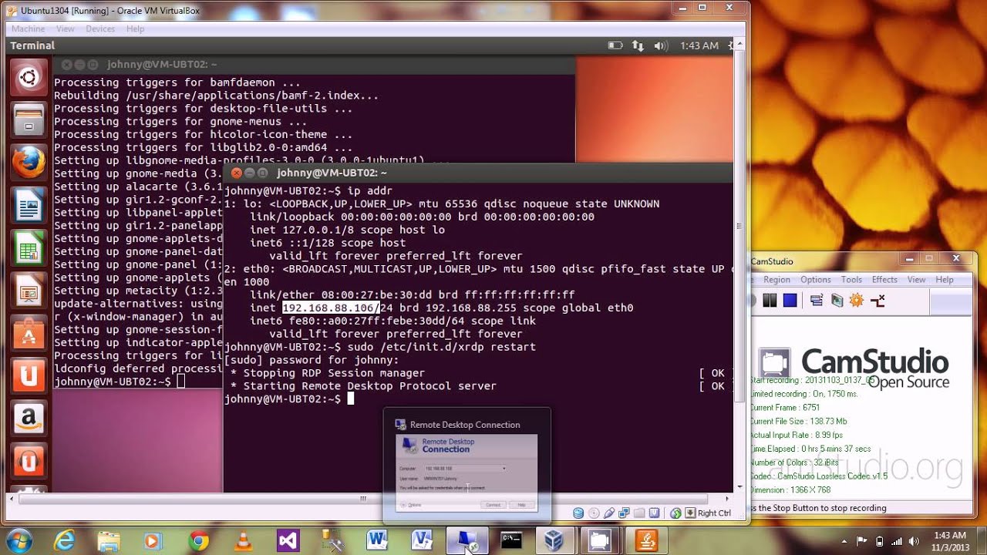The height and width of the screenshot is (555, 987).
Task: Open the Files manager in Ubuntu launcher
Action: (x=29, y=119)
